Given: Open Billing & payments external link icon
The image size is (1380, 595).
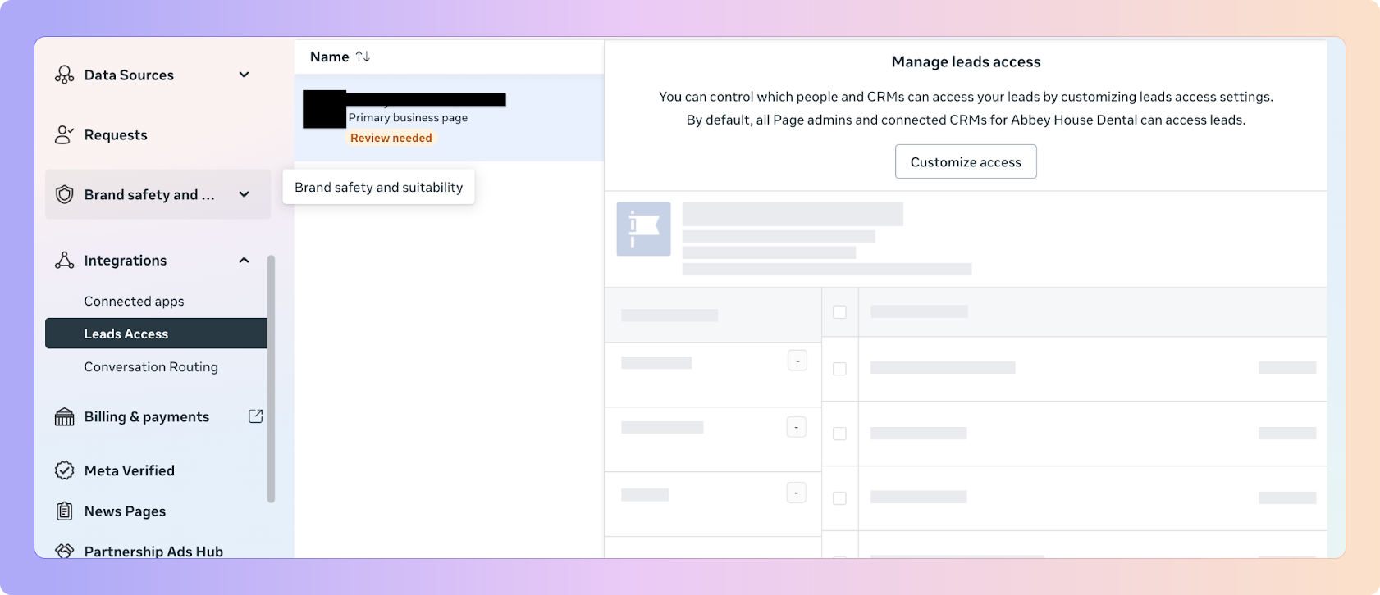Looking at the screenshot, I should pos(256,416).
